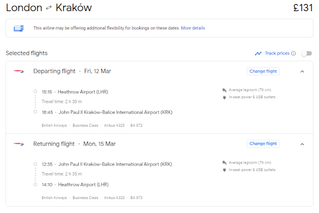Enable the Track prices toggle
This screenshot has width=319, height=213.
(x=306, y=53)
